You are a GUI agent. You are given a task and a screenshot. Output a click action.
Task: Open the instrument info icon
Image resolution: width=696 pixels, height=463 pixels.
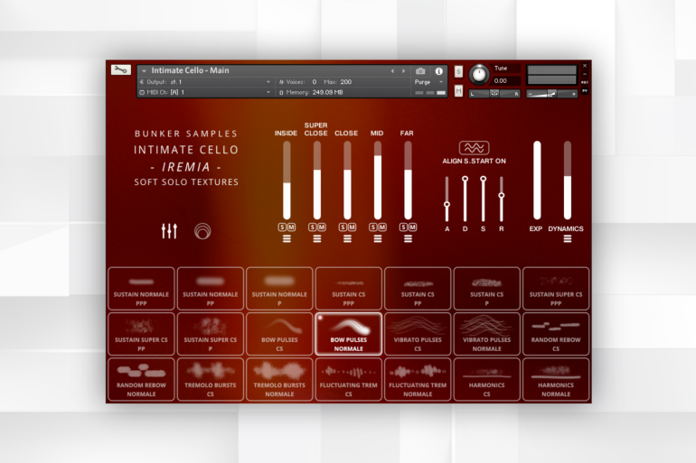pyautogui.click(x=438, y=71)
